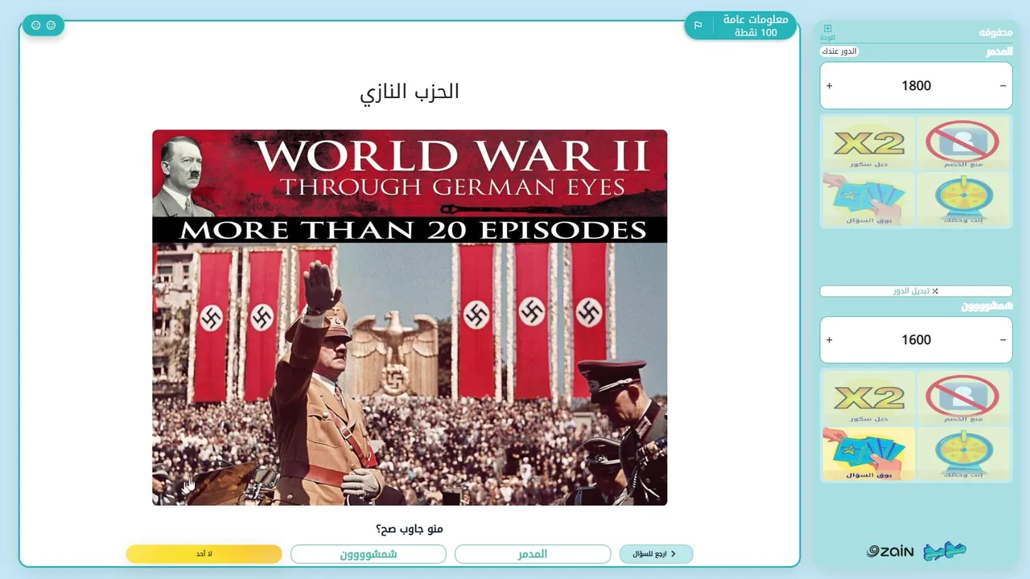Use the spin wheel card for شمشووون team
The image size is (1030, 579).
pyautogui.click(x=962, y=454)
